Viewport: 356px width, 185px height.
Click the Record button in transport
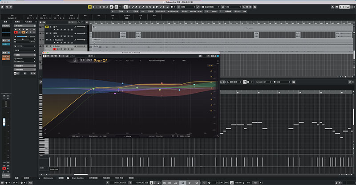tap(196, 183)
